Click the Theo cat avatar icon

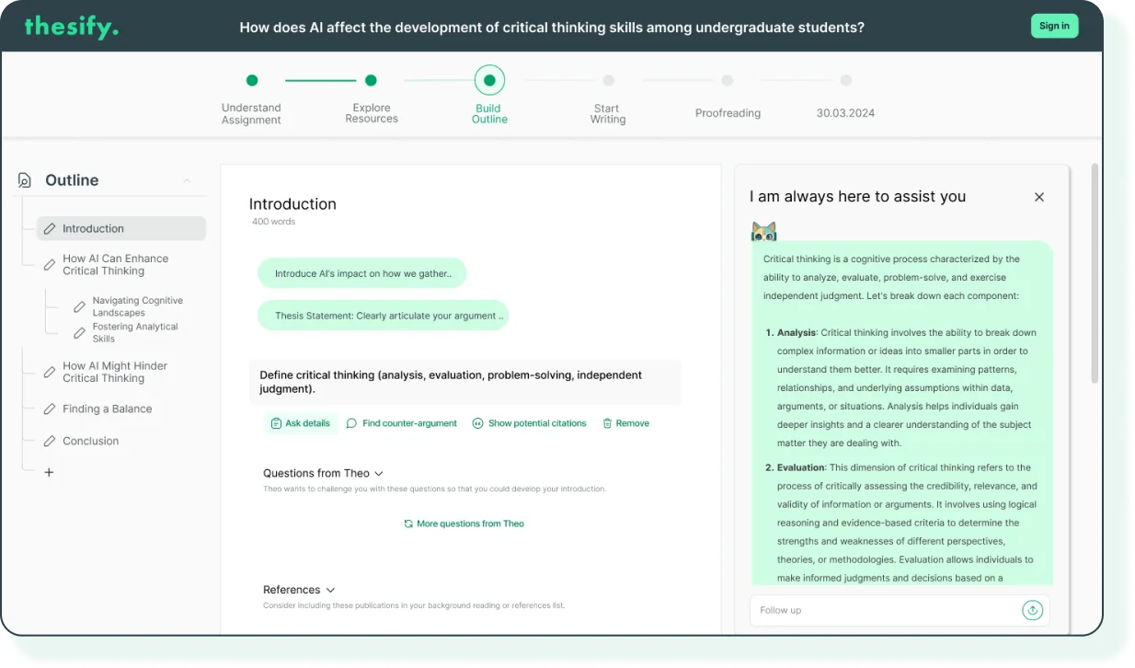point(763,231)
